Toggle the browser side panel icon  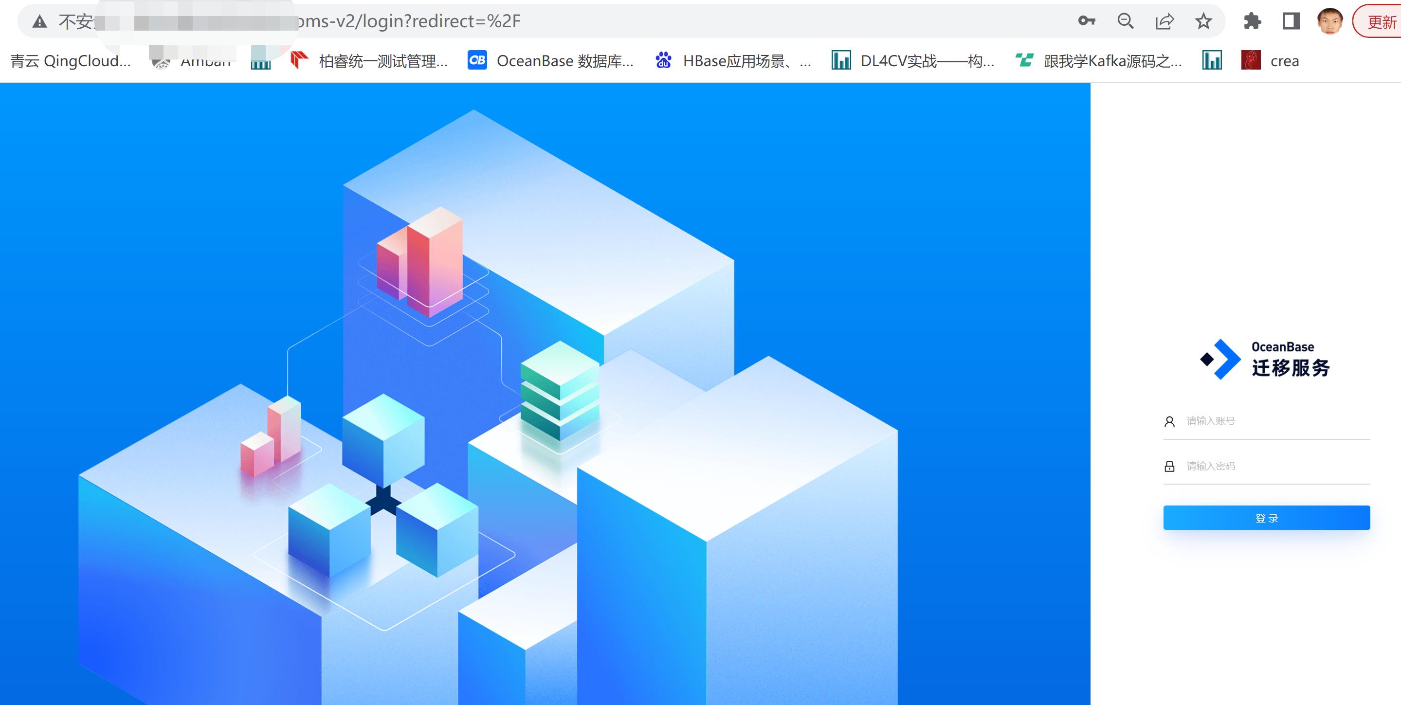click(1291, 21)
